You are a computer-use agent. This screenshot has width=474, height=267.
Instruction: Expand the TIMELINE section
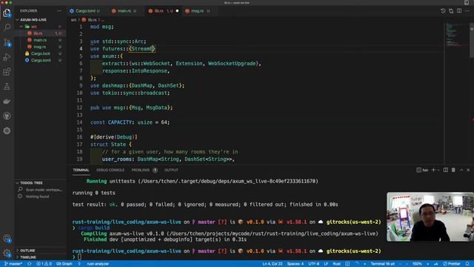tap(28, 257)
